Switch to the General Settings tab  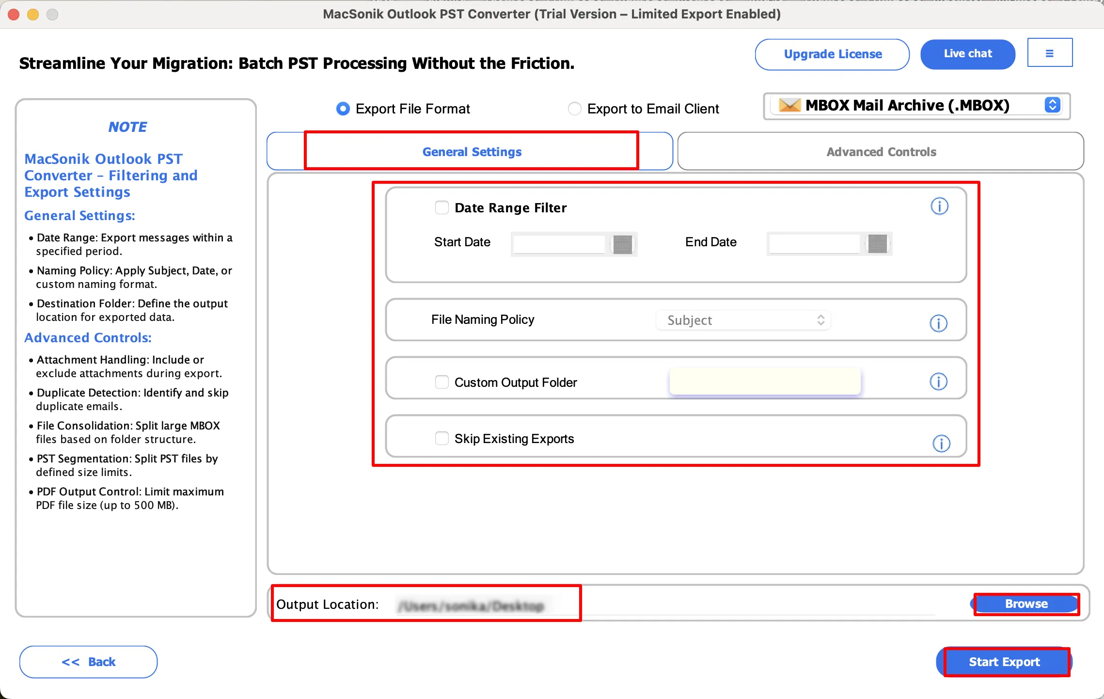pos(470,151)
